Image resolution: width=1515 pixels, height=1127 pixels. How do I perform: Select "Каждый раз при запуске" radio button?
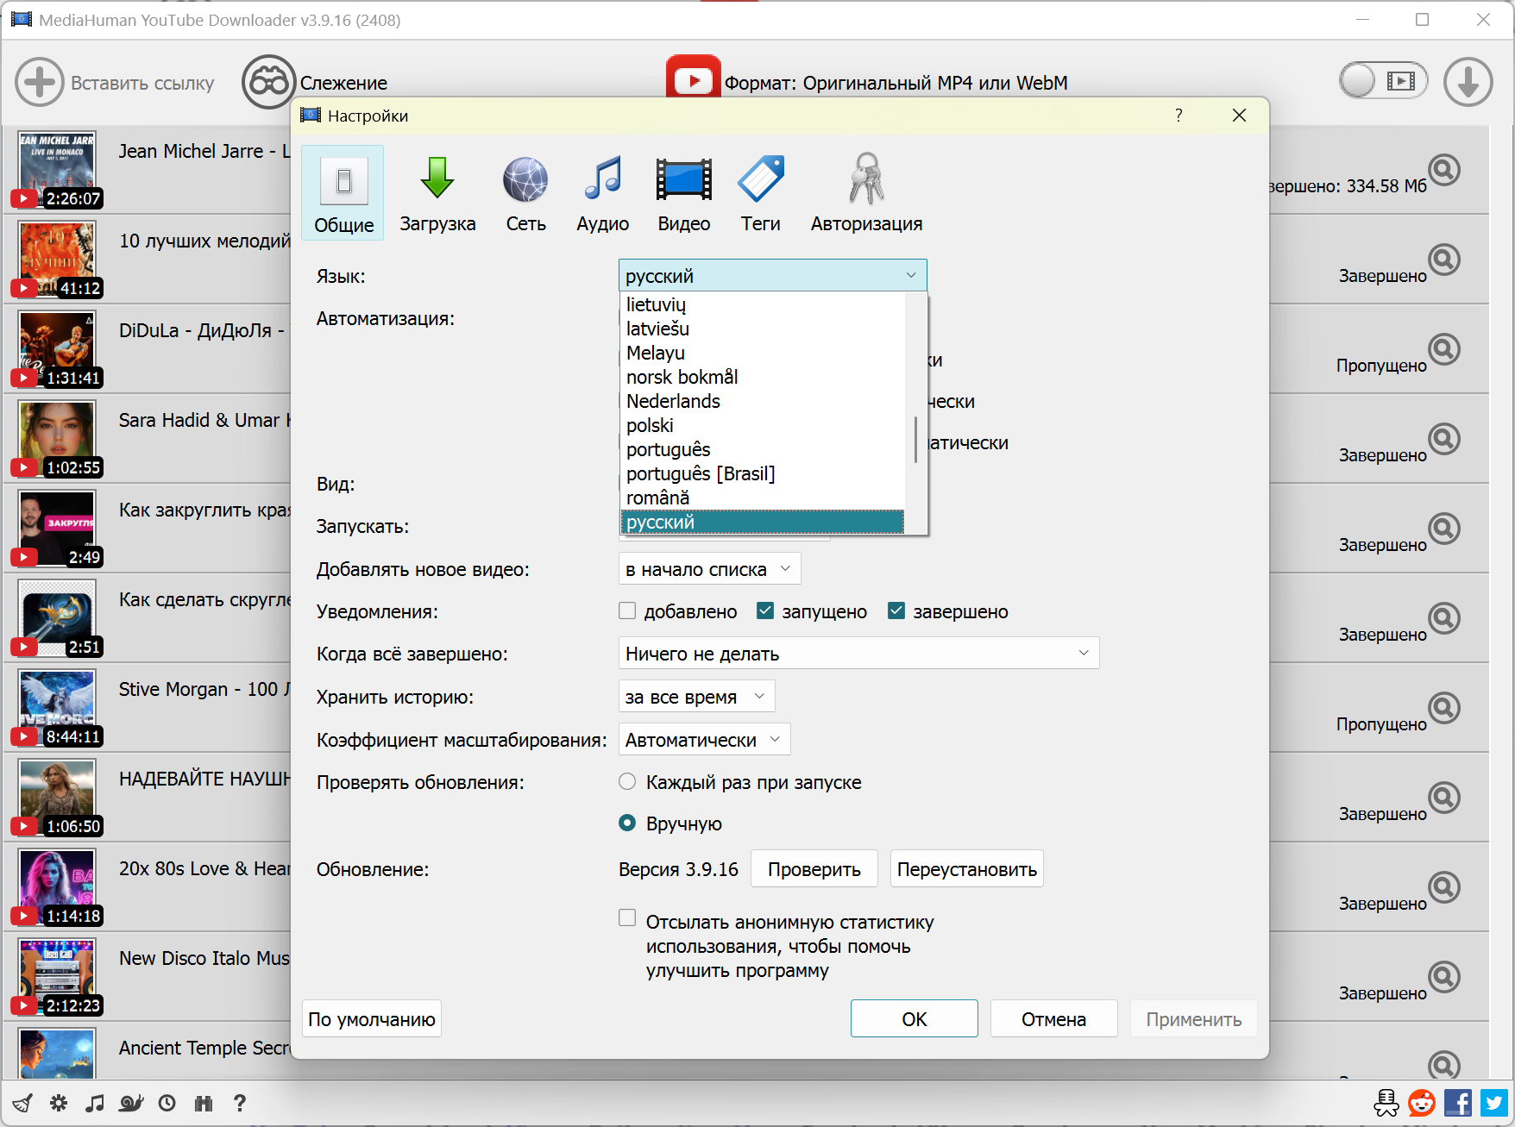627,782
